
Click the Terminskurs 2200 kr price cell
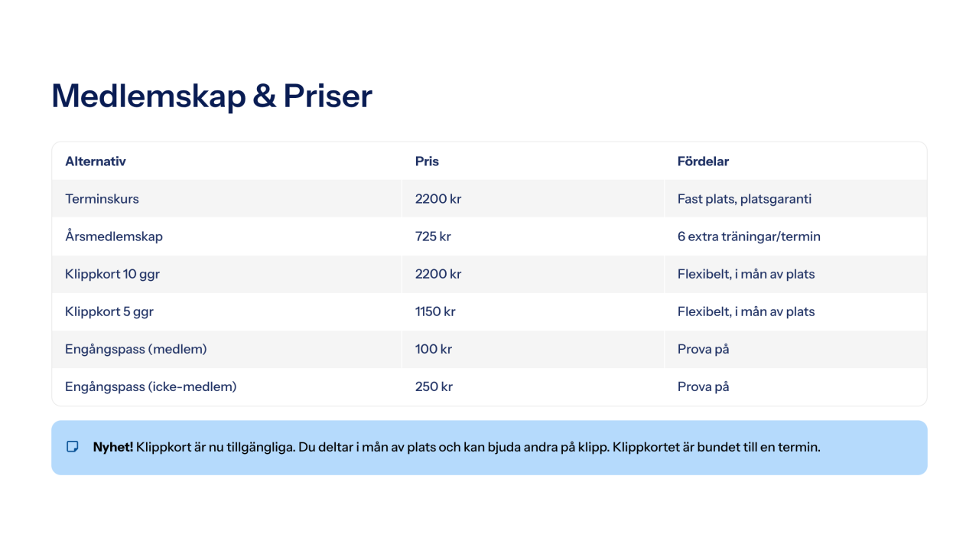pos(438,199)
